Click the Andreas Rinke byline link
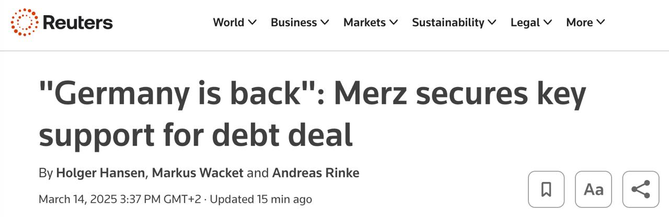The image size is (669, 217). pos(315,173)
